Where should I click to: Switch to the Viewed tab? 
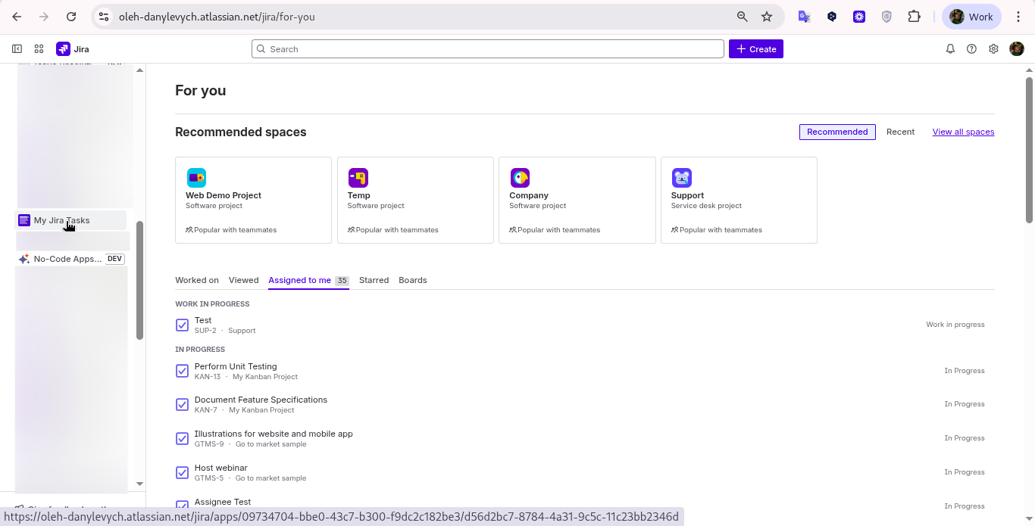243,280
